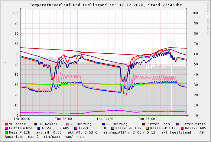Click the dark blue RL Kessel swatch
Screen dimensions: 211x142
point(36,124)
